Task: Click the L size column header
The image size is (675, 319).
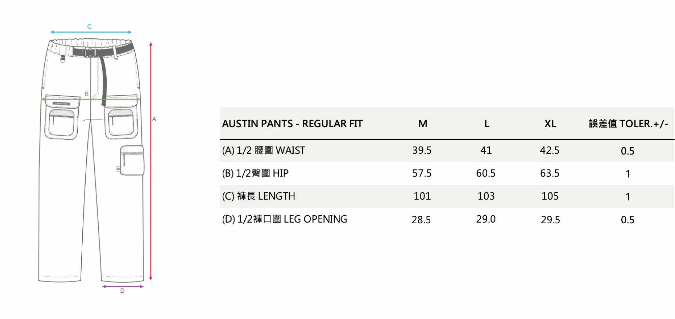Action: [x=486, y=124]
